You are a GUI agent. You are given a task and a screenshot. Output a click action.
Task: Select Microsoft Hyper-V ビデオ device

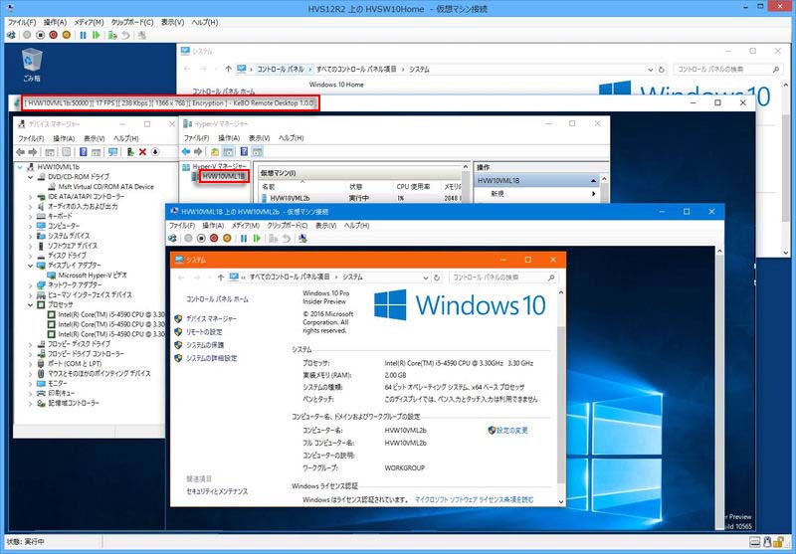[93, 275]
